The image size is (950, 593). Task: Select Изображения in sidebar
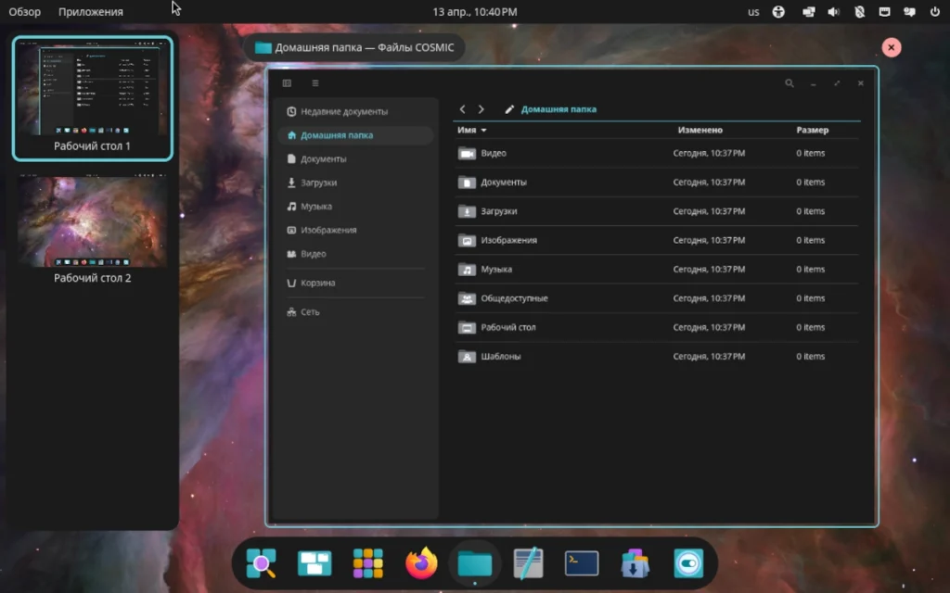[x=355, y=230]
